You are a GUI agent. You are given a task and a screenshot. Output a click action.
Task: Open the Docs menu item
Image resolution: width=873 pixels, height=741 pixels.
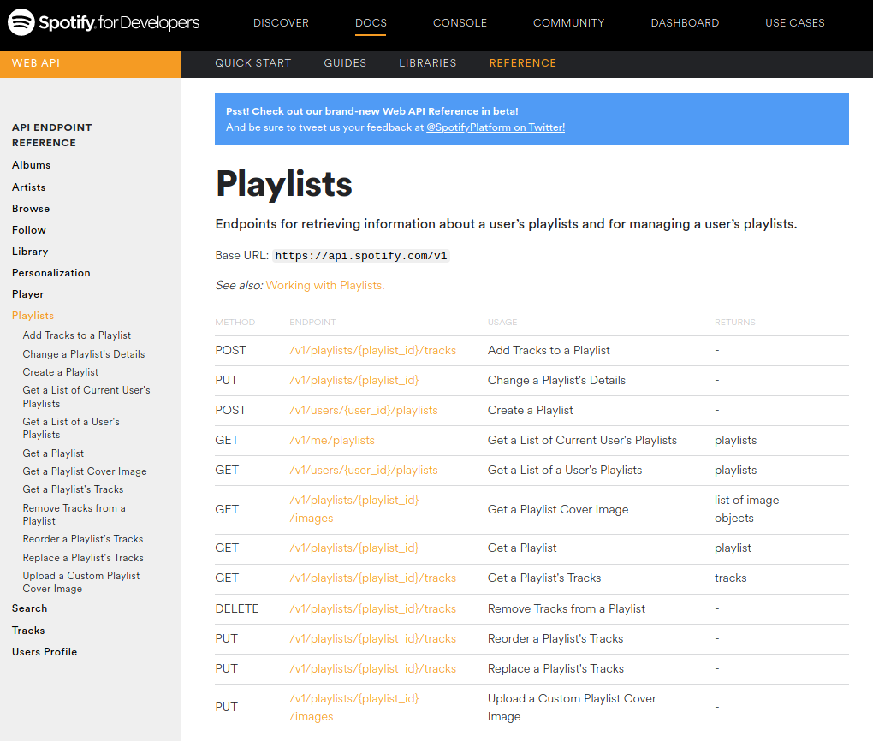point(371,23)
